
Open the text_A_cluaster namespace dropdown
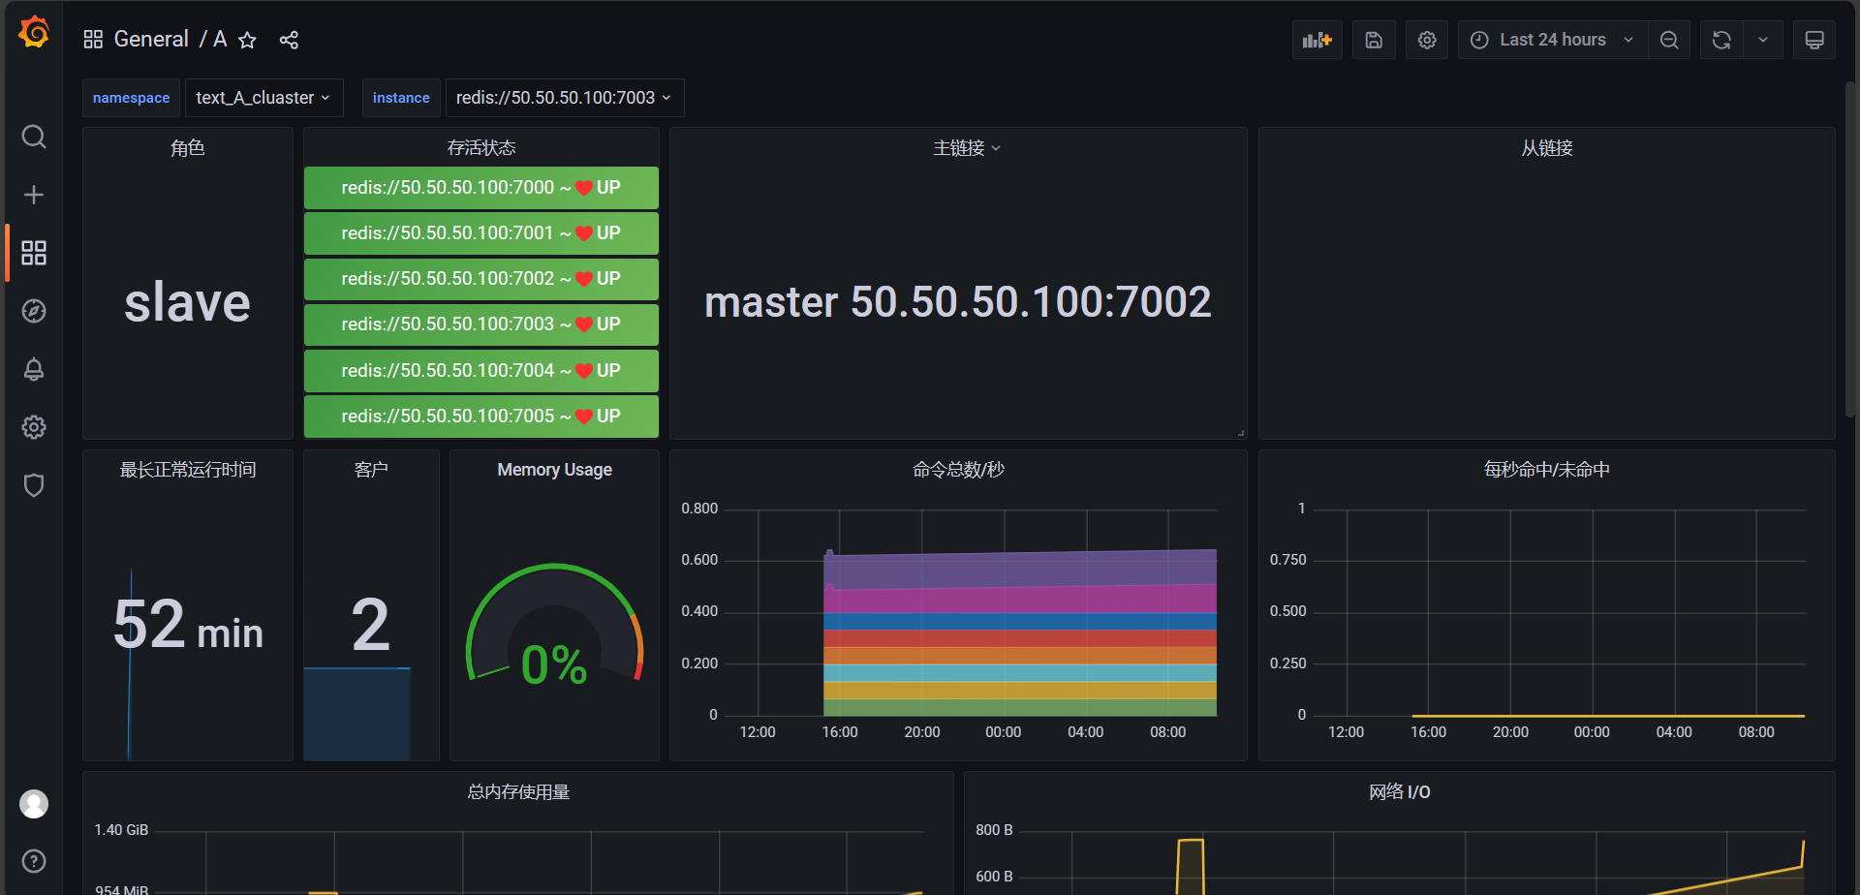pos(263,98)
